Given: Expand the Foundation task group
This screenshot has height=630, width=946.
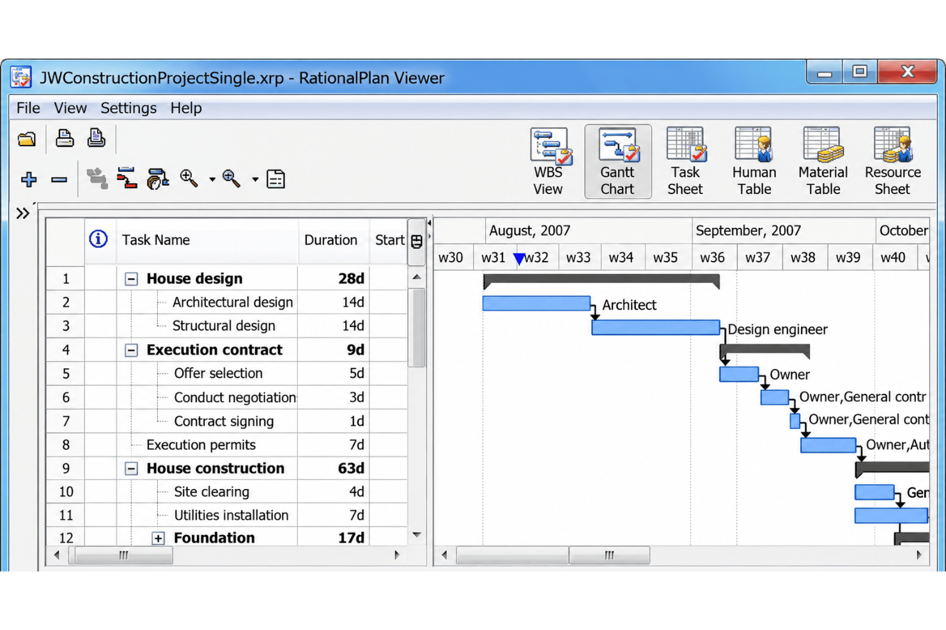Looking at the screenshot, I should [158, 538].
